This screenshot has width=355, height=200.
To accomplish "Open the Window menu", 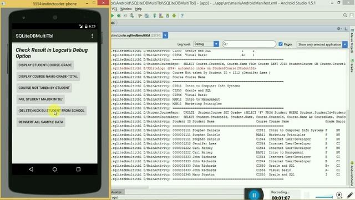I will [x=126, y=9].
